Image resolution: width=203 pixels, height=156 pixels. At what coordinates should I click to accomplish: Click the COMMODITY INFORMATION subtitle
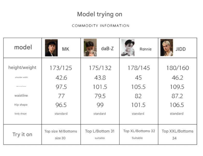tap(100, 26)
